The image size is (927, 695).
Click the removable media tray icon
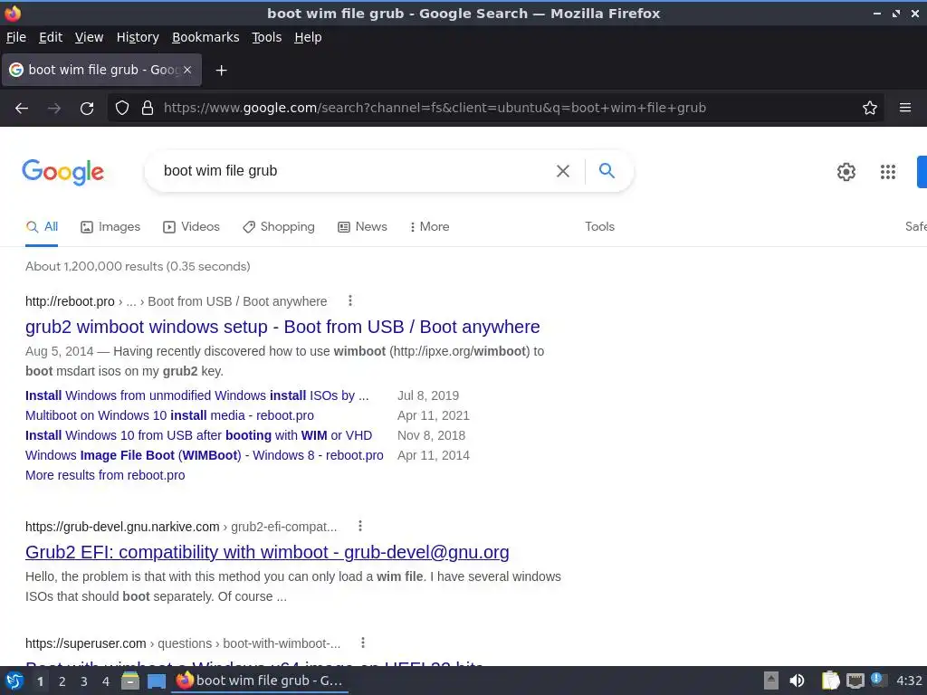pyautogui.click(x=771, y=681)
